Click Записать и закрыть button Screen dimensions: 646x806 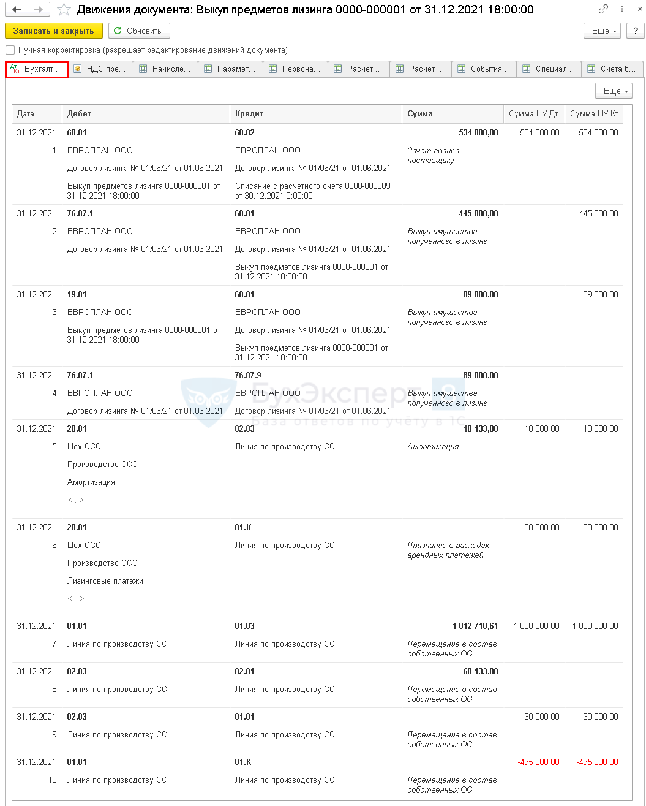pyautogui.click(x=54, y=31)
